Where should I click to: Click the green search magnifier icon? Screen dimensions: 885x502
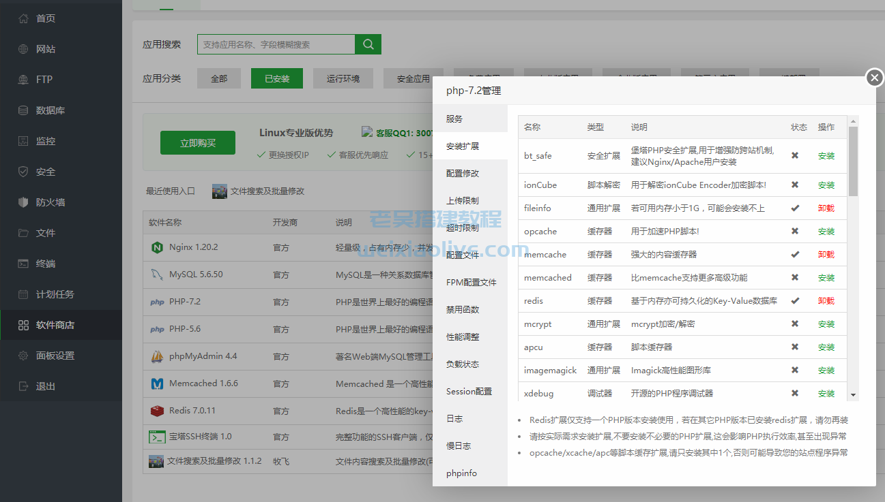coord(368,43)
